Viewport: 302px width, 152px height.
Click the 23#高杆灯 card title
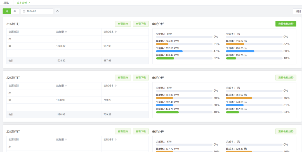click(x=13, y=132)
